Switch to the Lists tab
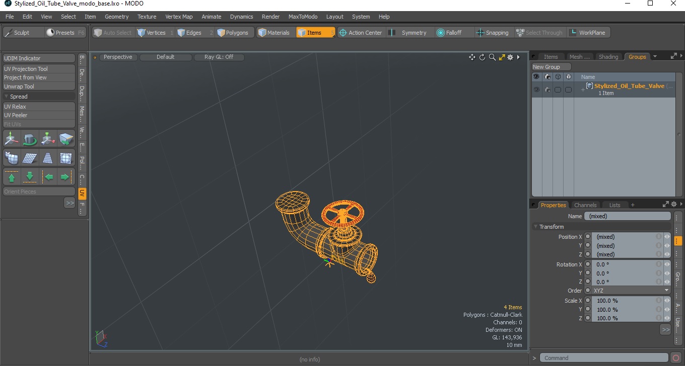 click(615, 205)
